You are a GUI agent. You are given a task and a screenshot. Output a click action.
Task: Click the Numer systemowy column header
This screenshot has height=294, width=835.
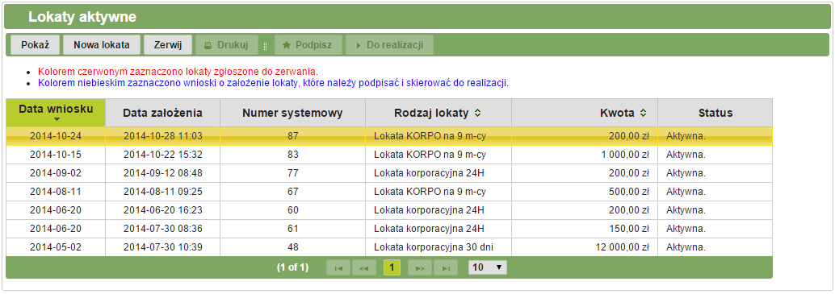[292, 113]
